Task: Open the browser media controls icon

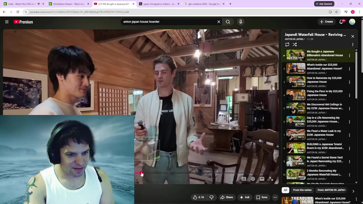Action: point(346,12)
